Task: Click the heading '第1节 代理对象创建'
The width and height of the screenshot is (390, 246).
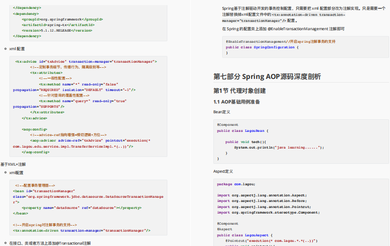Action: (x=239, y=91)
